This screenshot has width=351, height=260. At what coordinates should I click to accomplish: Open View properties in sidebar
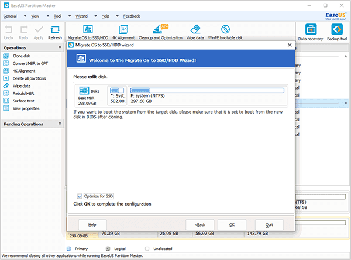click(26, 108)
